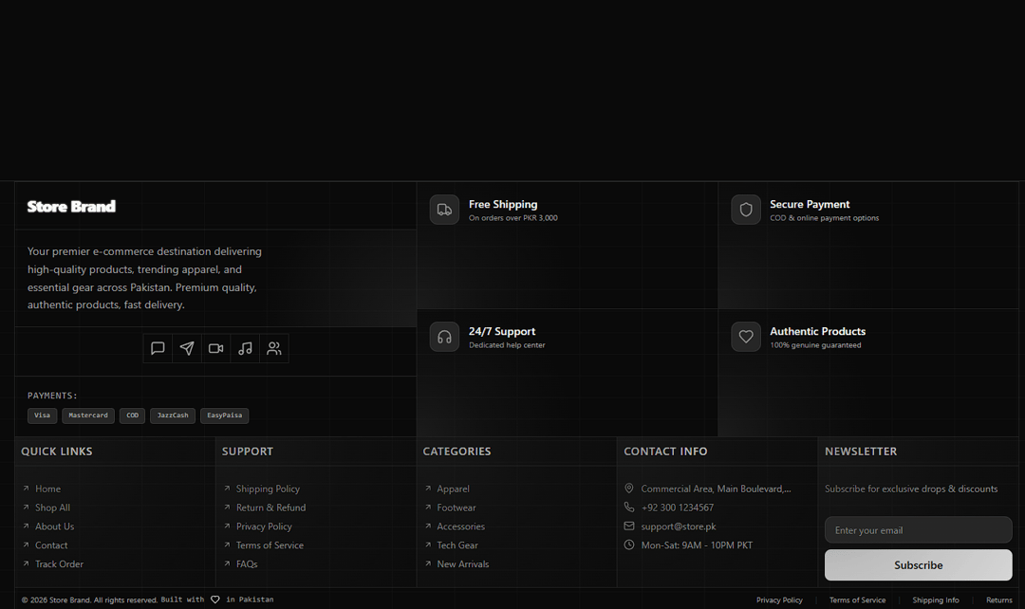Open the Shipping Policy support link
This screenshot has width=1025, height=609.
tap(268, 489)
